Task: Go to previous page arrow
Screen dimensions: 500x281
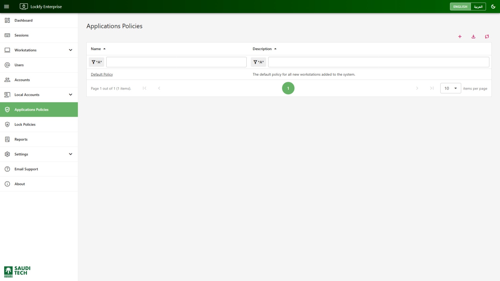Action: pyautogui.click(x=159, y=88)
